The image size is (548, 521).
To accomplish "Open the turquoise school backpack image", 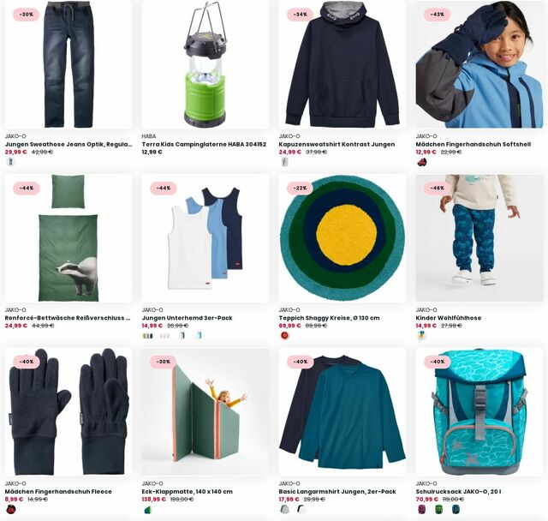I will pyautogui.click(x=479, y=412).
